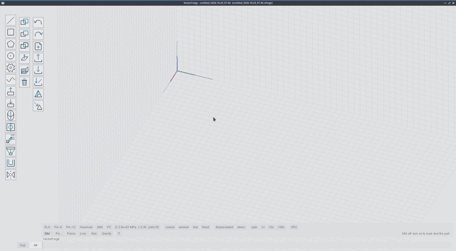Set deformation scale to auto
Screen dimensions: 456x251
click(254, 227)
